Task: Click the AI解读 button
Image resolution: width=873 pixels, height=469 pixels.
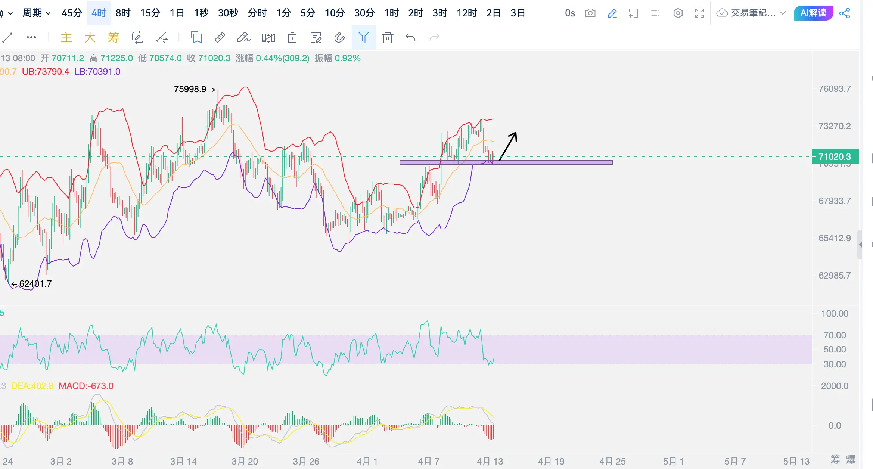Action: pos(813,13)
